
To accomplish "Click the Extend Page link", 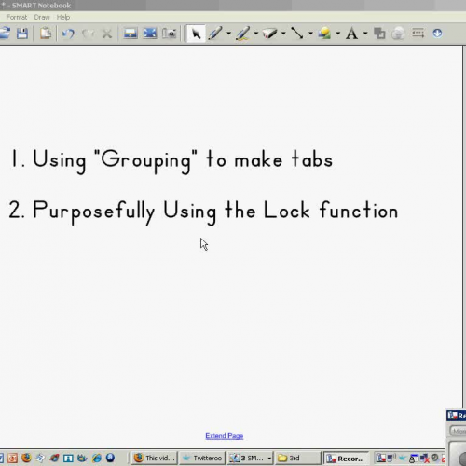I will coord(225,436).
